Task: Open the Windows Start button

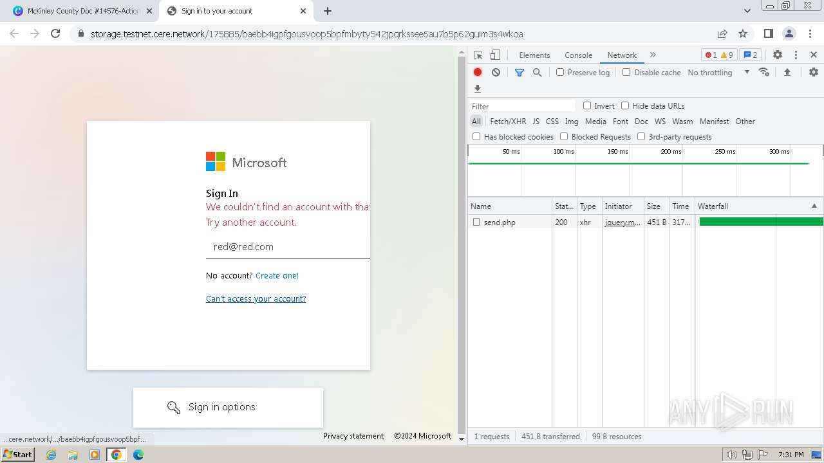Action: point(17,455)
